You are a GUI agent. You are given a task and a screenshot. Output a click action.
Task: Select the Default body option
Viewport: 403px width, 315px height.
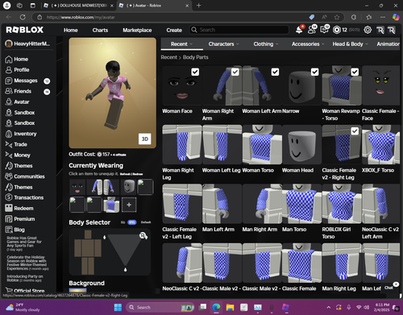[x=146, y=222]
